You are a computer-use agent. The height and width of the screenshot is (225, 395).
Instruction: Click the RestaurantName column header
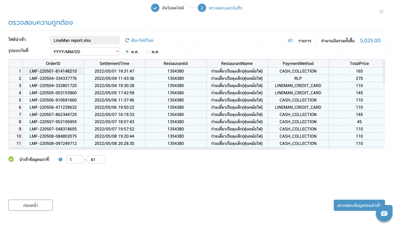[237, 64]
